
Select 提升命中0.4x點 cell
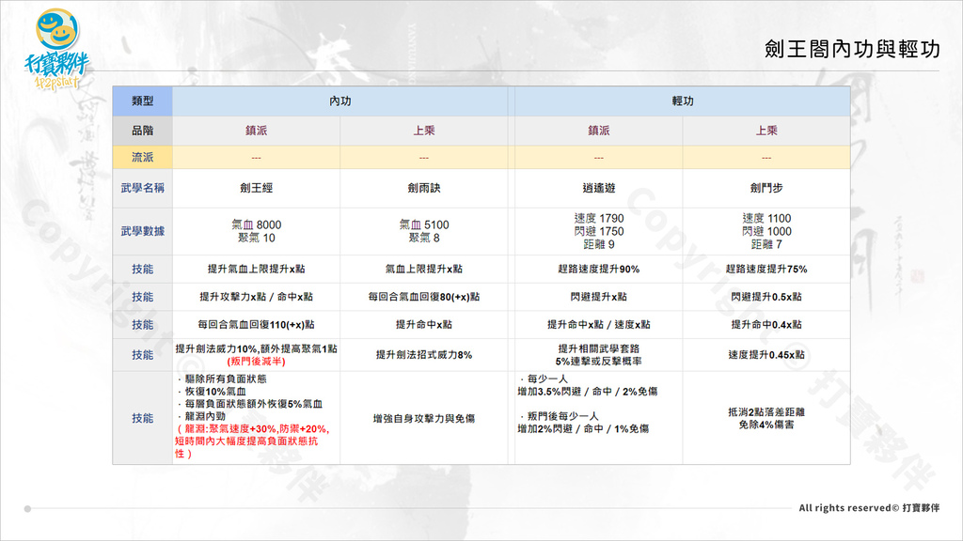point(766,324)
